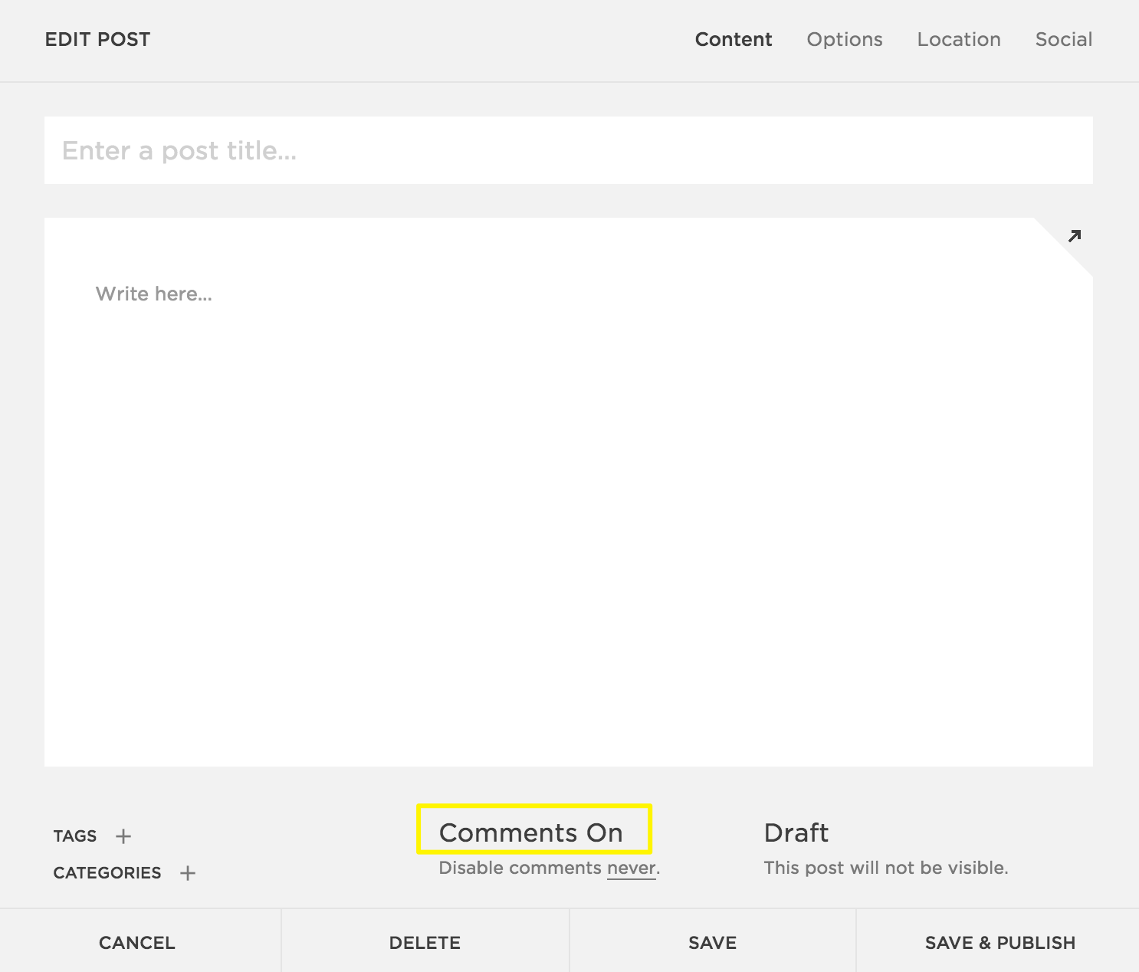
Task: Click the TAGS label
Action: coord(75,836)
